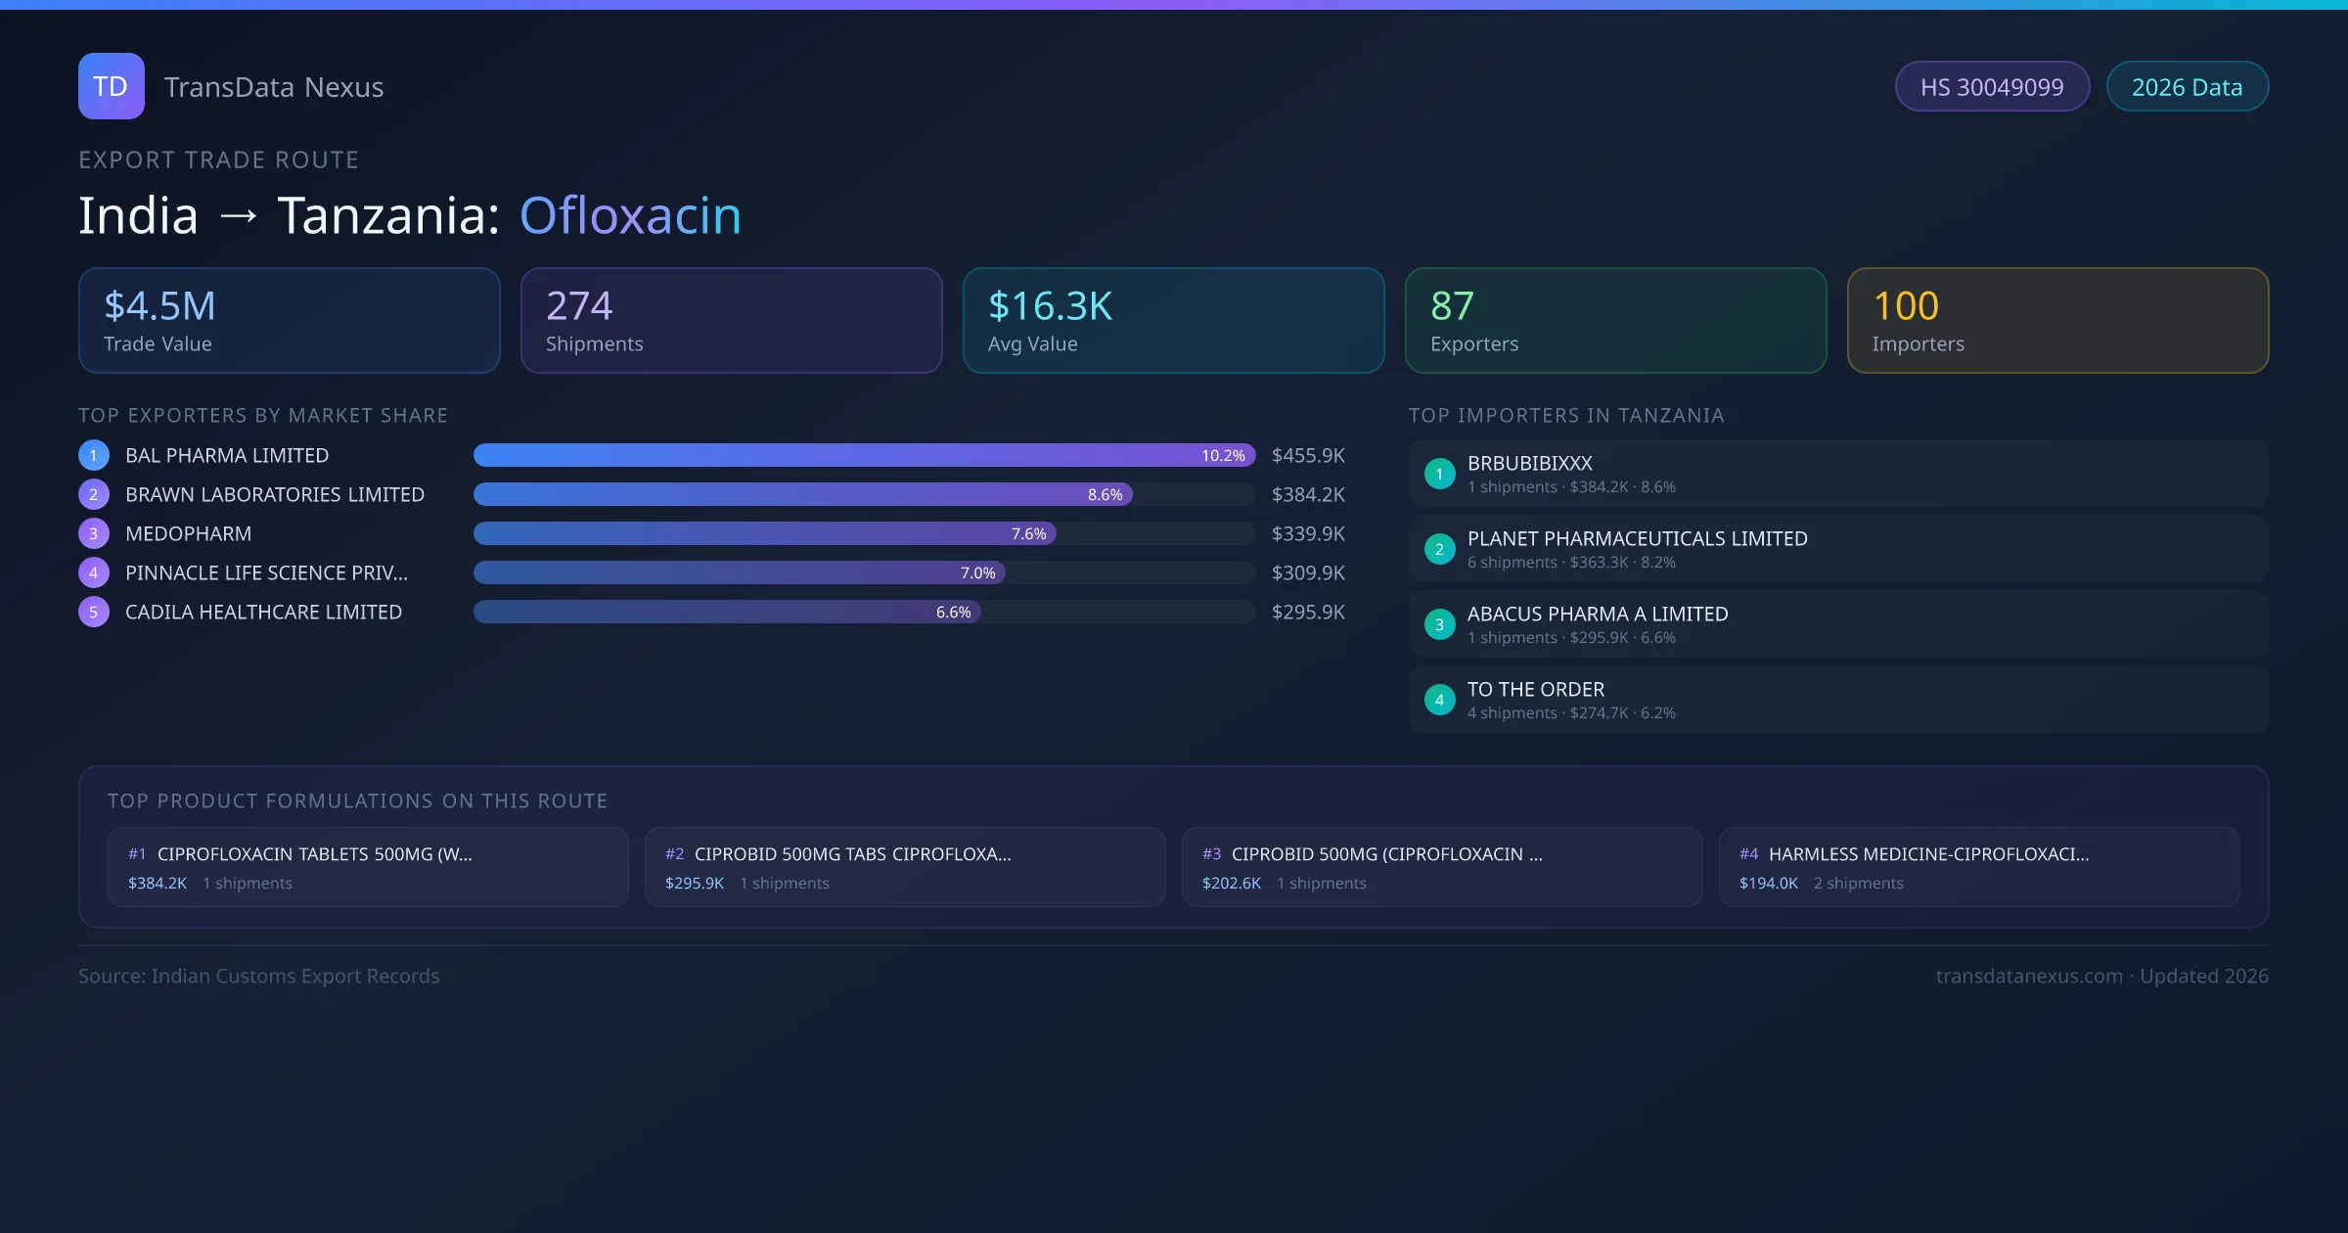Click rank 5 badge beside CADILA HEALTHCARE
The height and width of the screenshot is (1233, 2348).
[x=94, y=612]
